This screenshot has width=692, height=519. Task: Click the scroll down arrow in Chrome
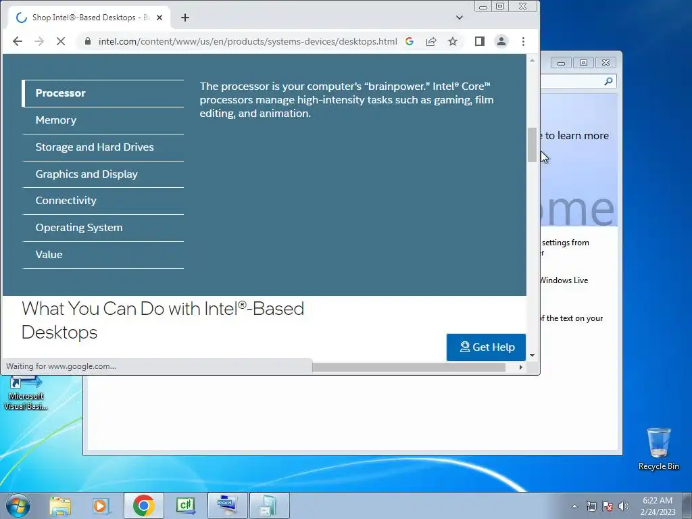tap(533, 355)
